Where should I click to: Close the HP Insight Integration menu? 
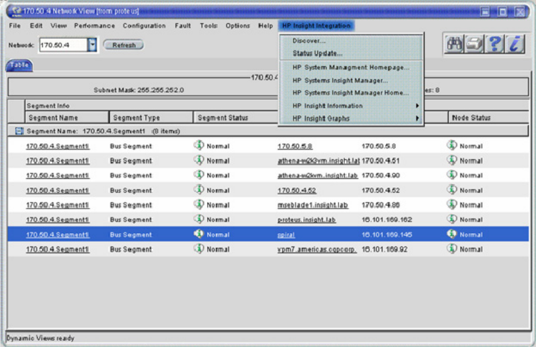(x=316, y=26)
